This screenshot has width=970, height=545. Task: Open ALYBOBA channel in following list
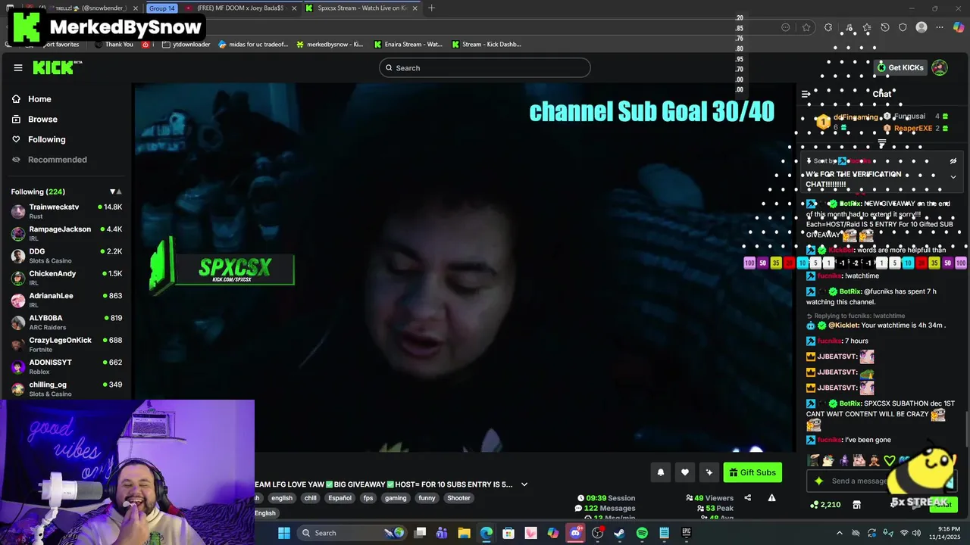pos(66,322)
